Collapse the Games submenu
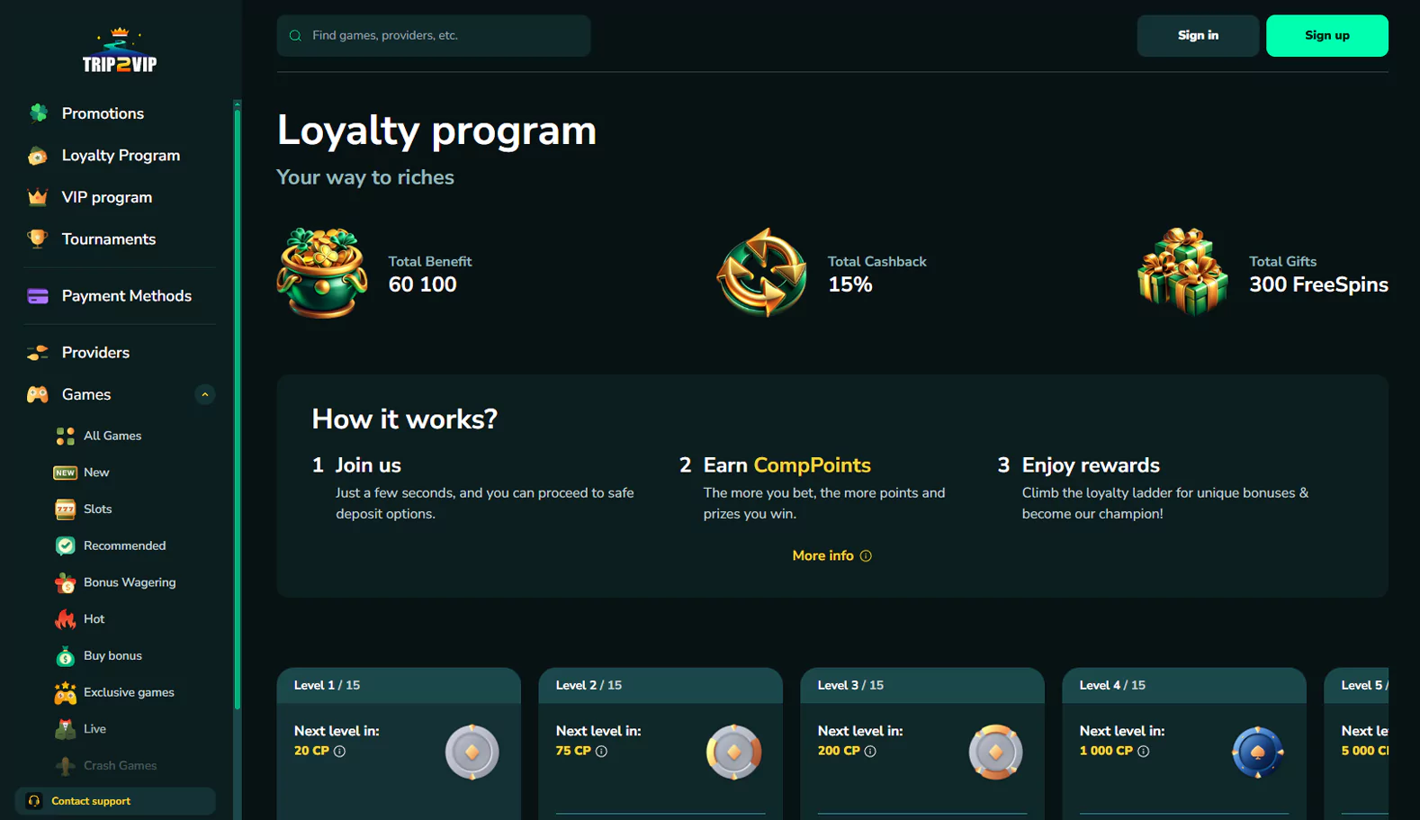Screen dimensions: 1420x820 coord(205,394)
